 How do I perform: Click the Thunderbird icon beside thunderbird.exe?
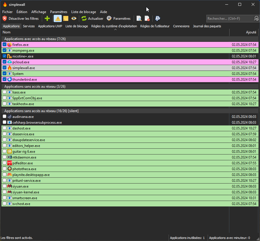pos(10,80)
